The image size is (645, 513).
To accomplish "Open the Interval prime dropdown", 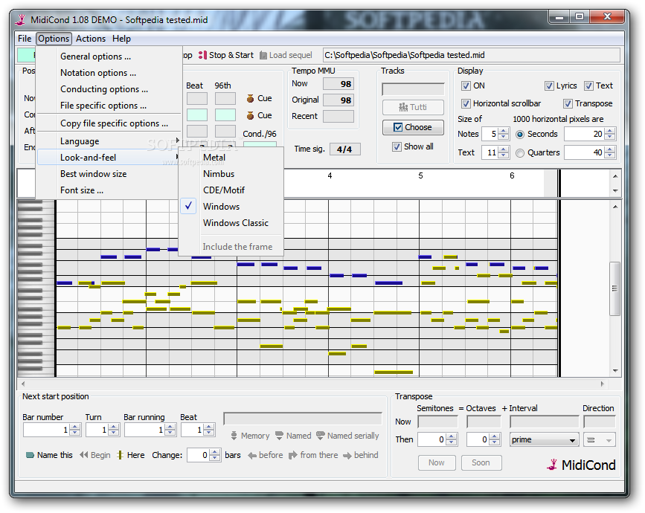I will (x=545, y=440).
